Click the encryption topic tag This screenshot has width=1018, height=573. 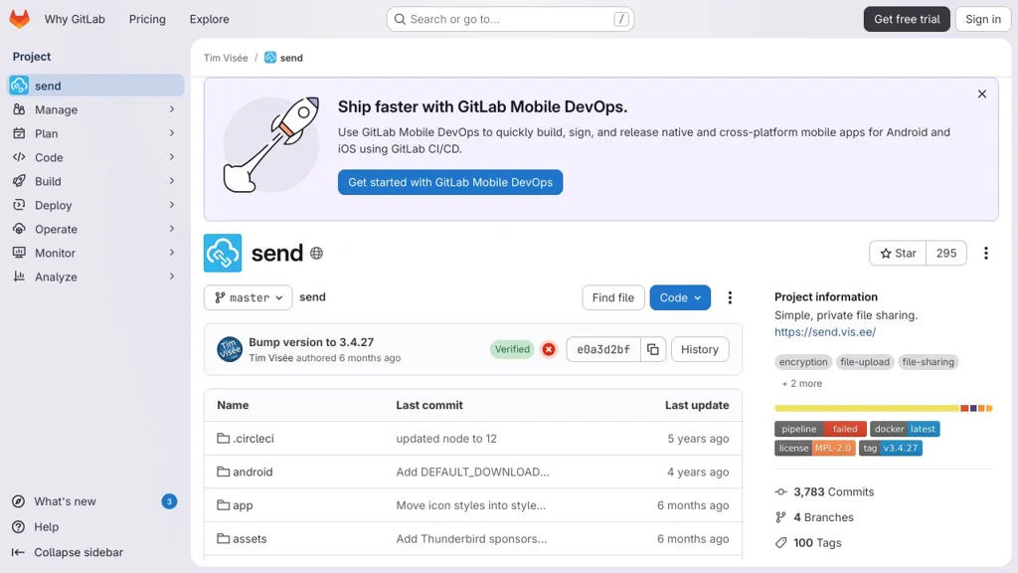[803, 362]
